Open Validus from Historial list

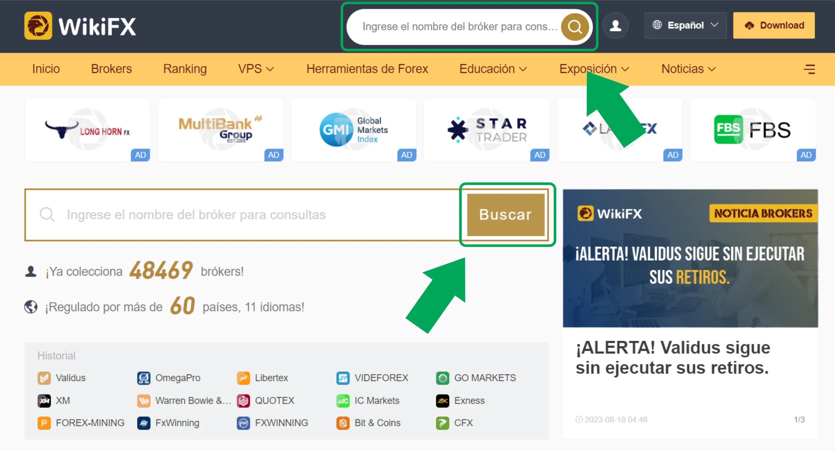tap(62, 378)
